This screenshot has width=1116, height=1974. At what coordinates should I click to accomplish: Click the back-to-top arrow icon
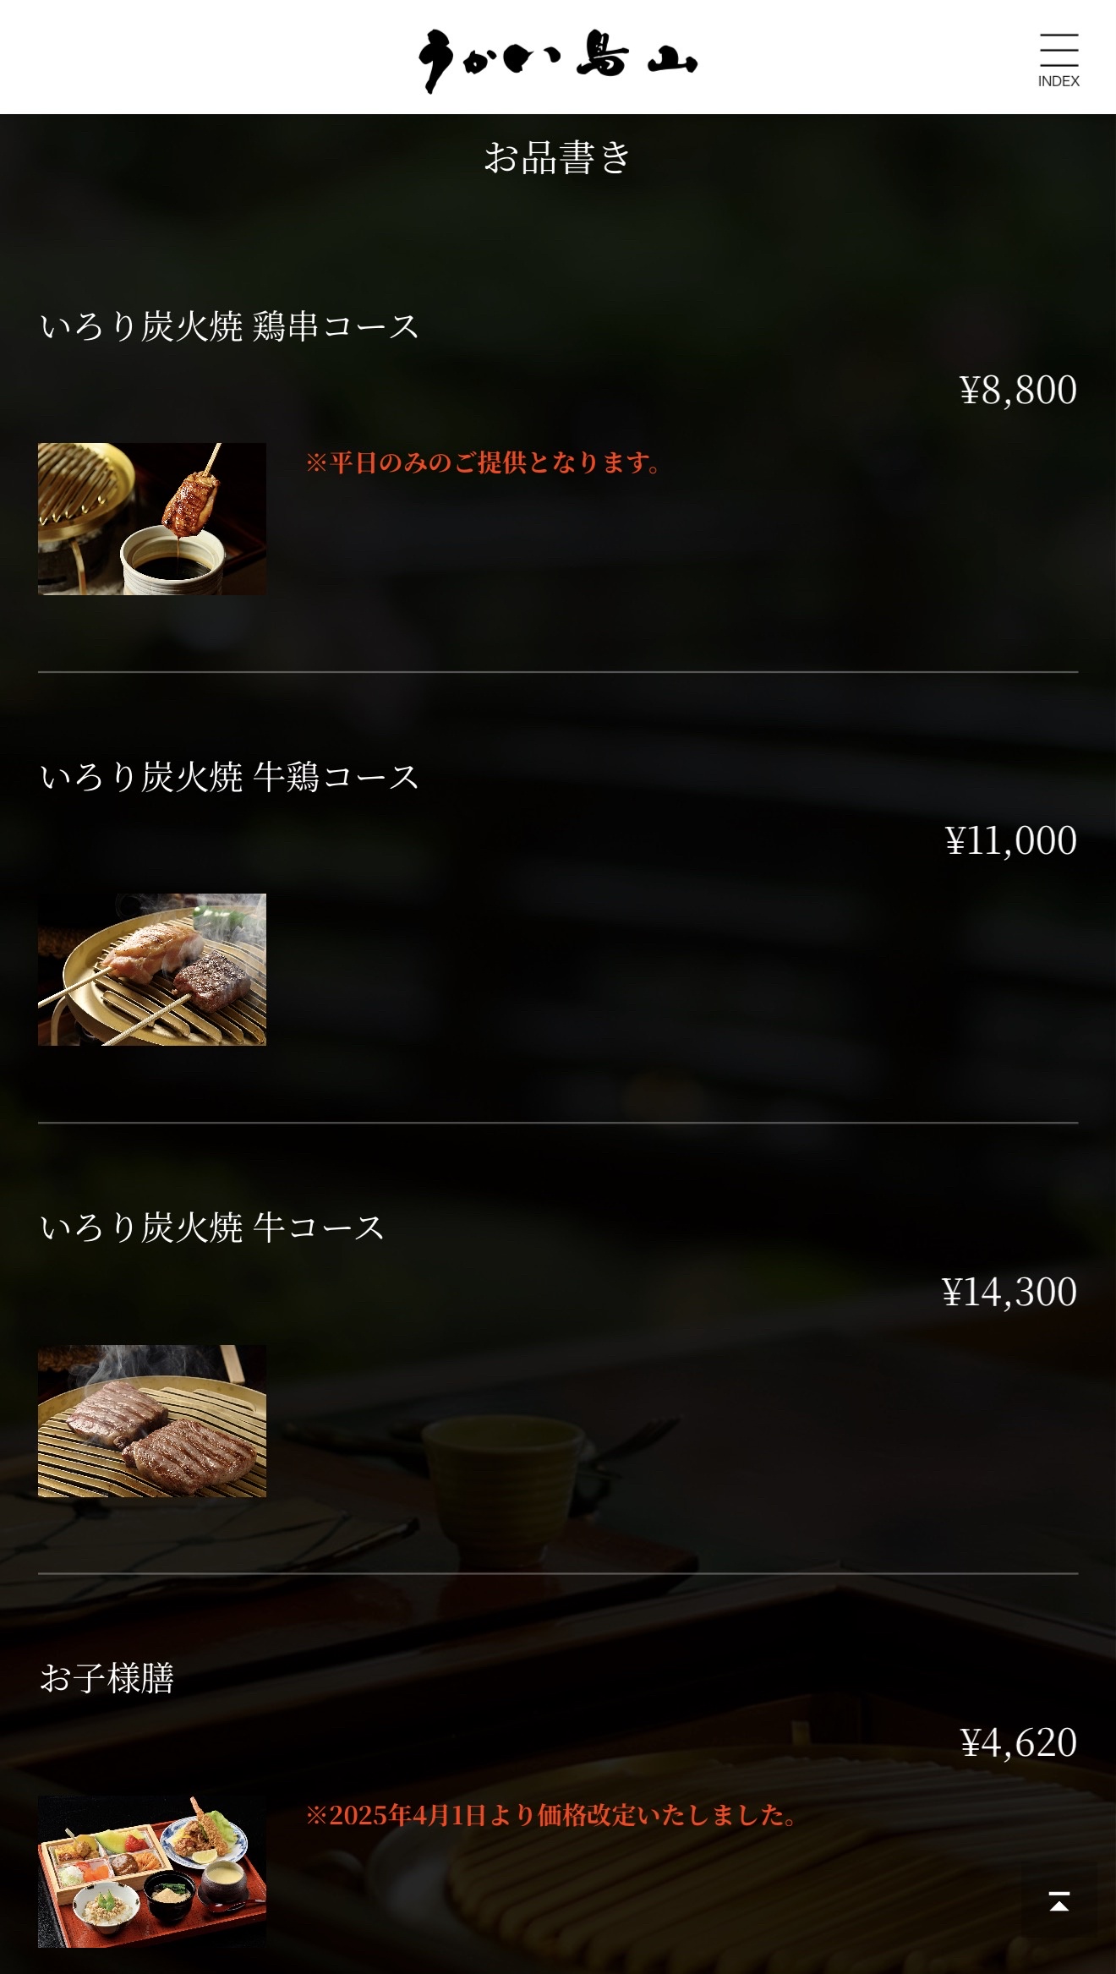tap(1059, 1901)
